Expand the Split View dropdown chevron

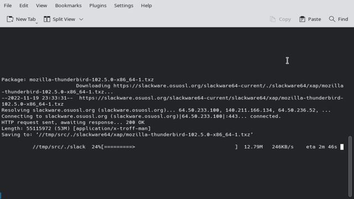coord(81,19)
